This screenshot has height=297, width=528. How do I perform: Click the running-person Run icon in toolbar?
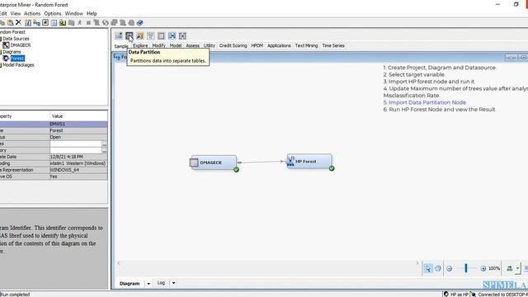coord(80,22)
